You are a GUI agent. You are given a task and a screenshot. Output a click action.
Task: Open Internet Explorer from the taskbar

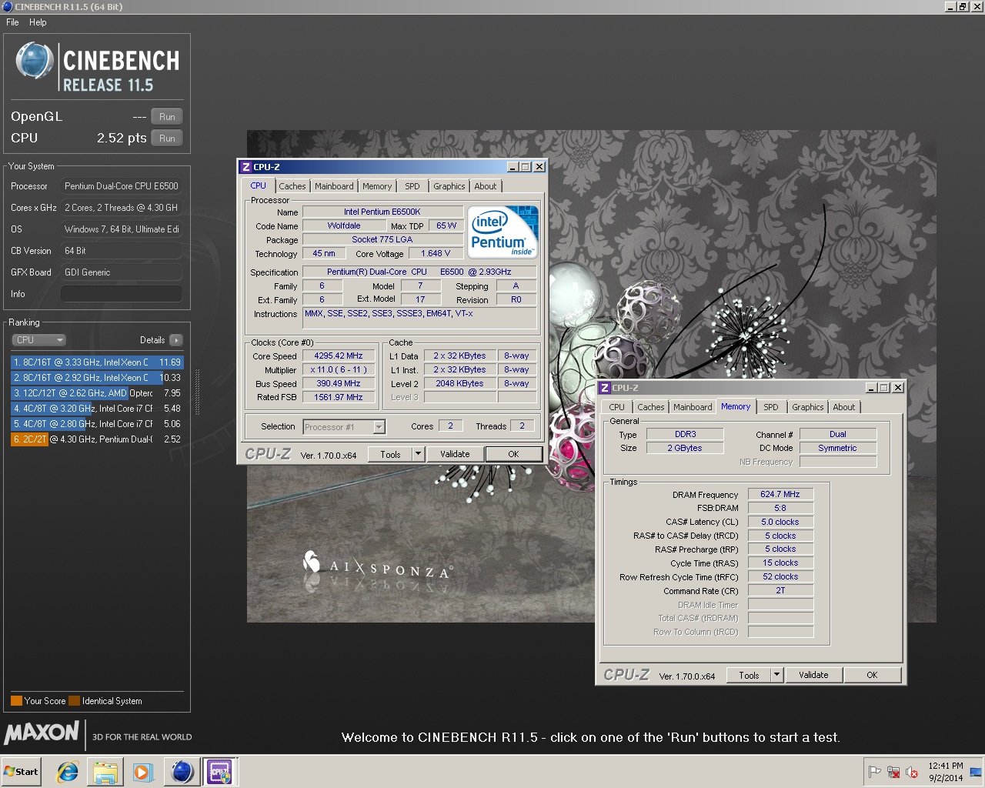click(68, 772)
